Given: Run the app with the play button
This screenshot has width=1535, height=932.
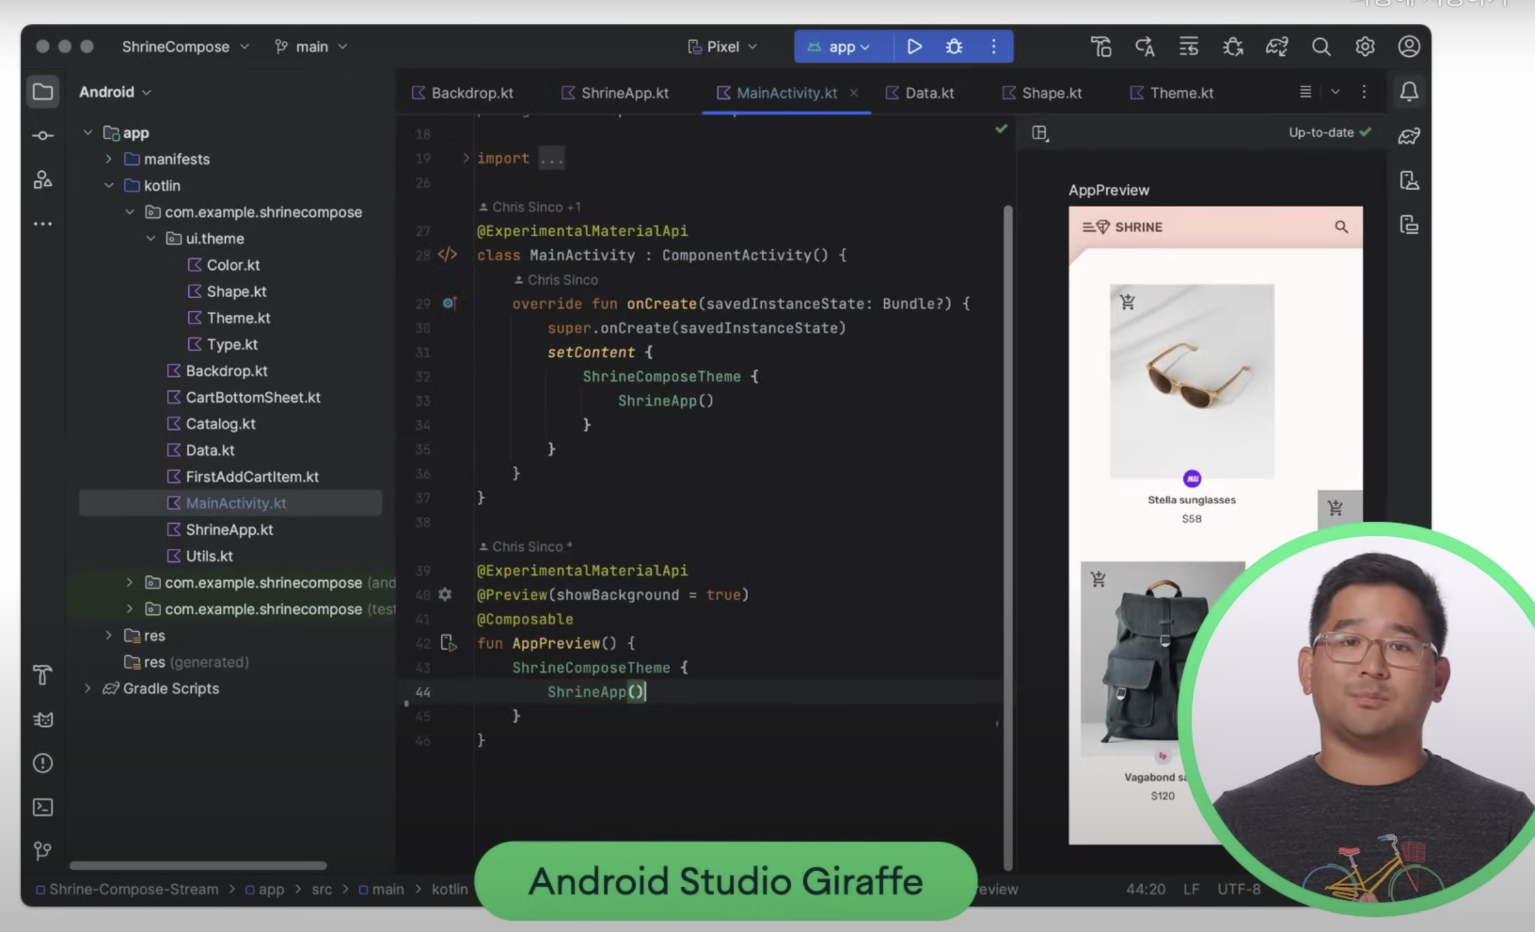Looking at the screenshot, I should pos(914,46).
